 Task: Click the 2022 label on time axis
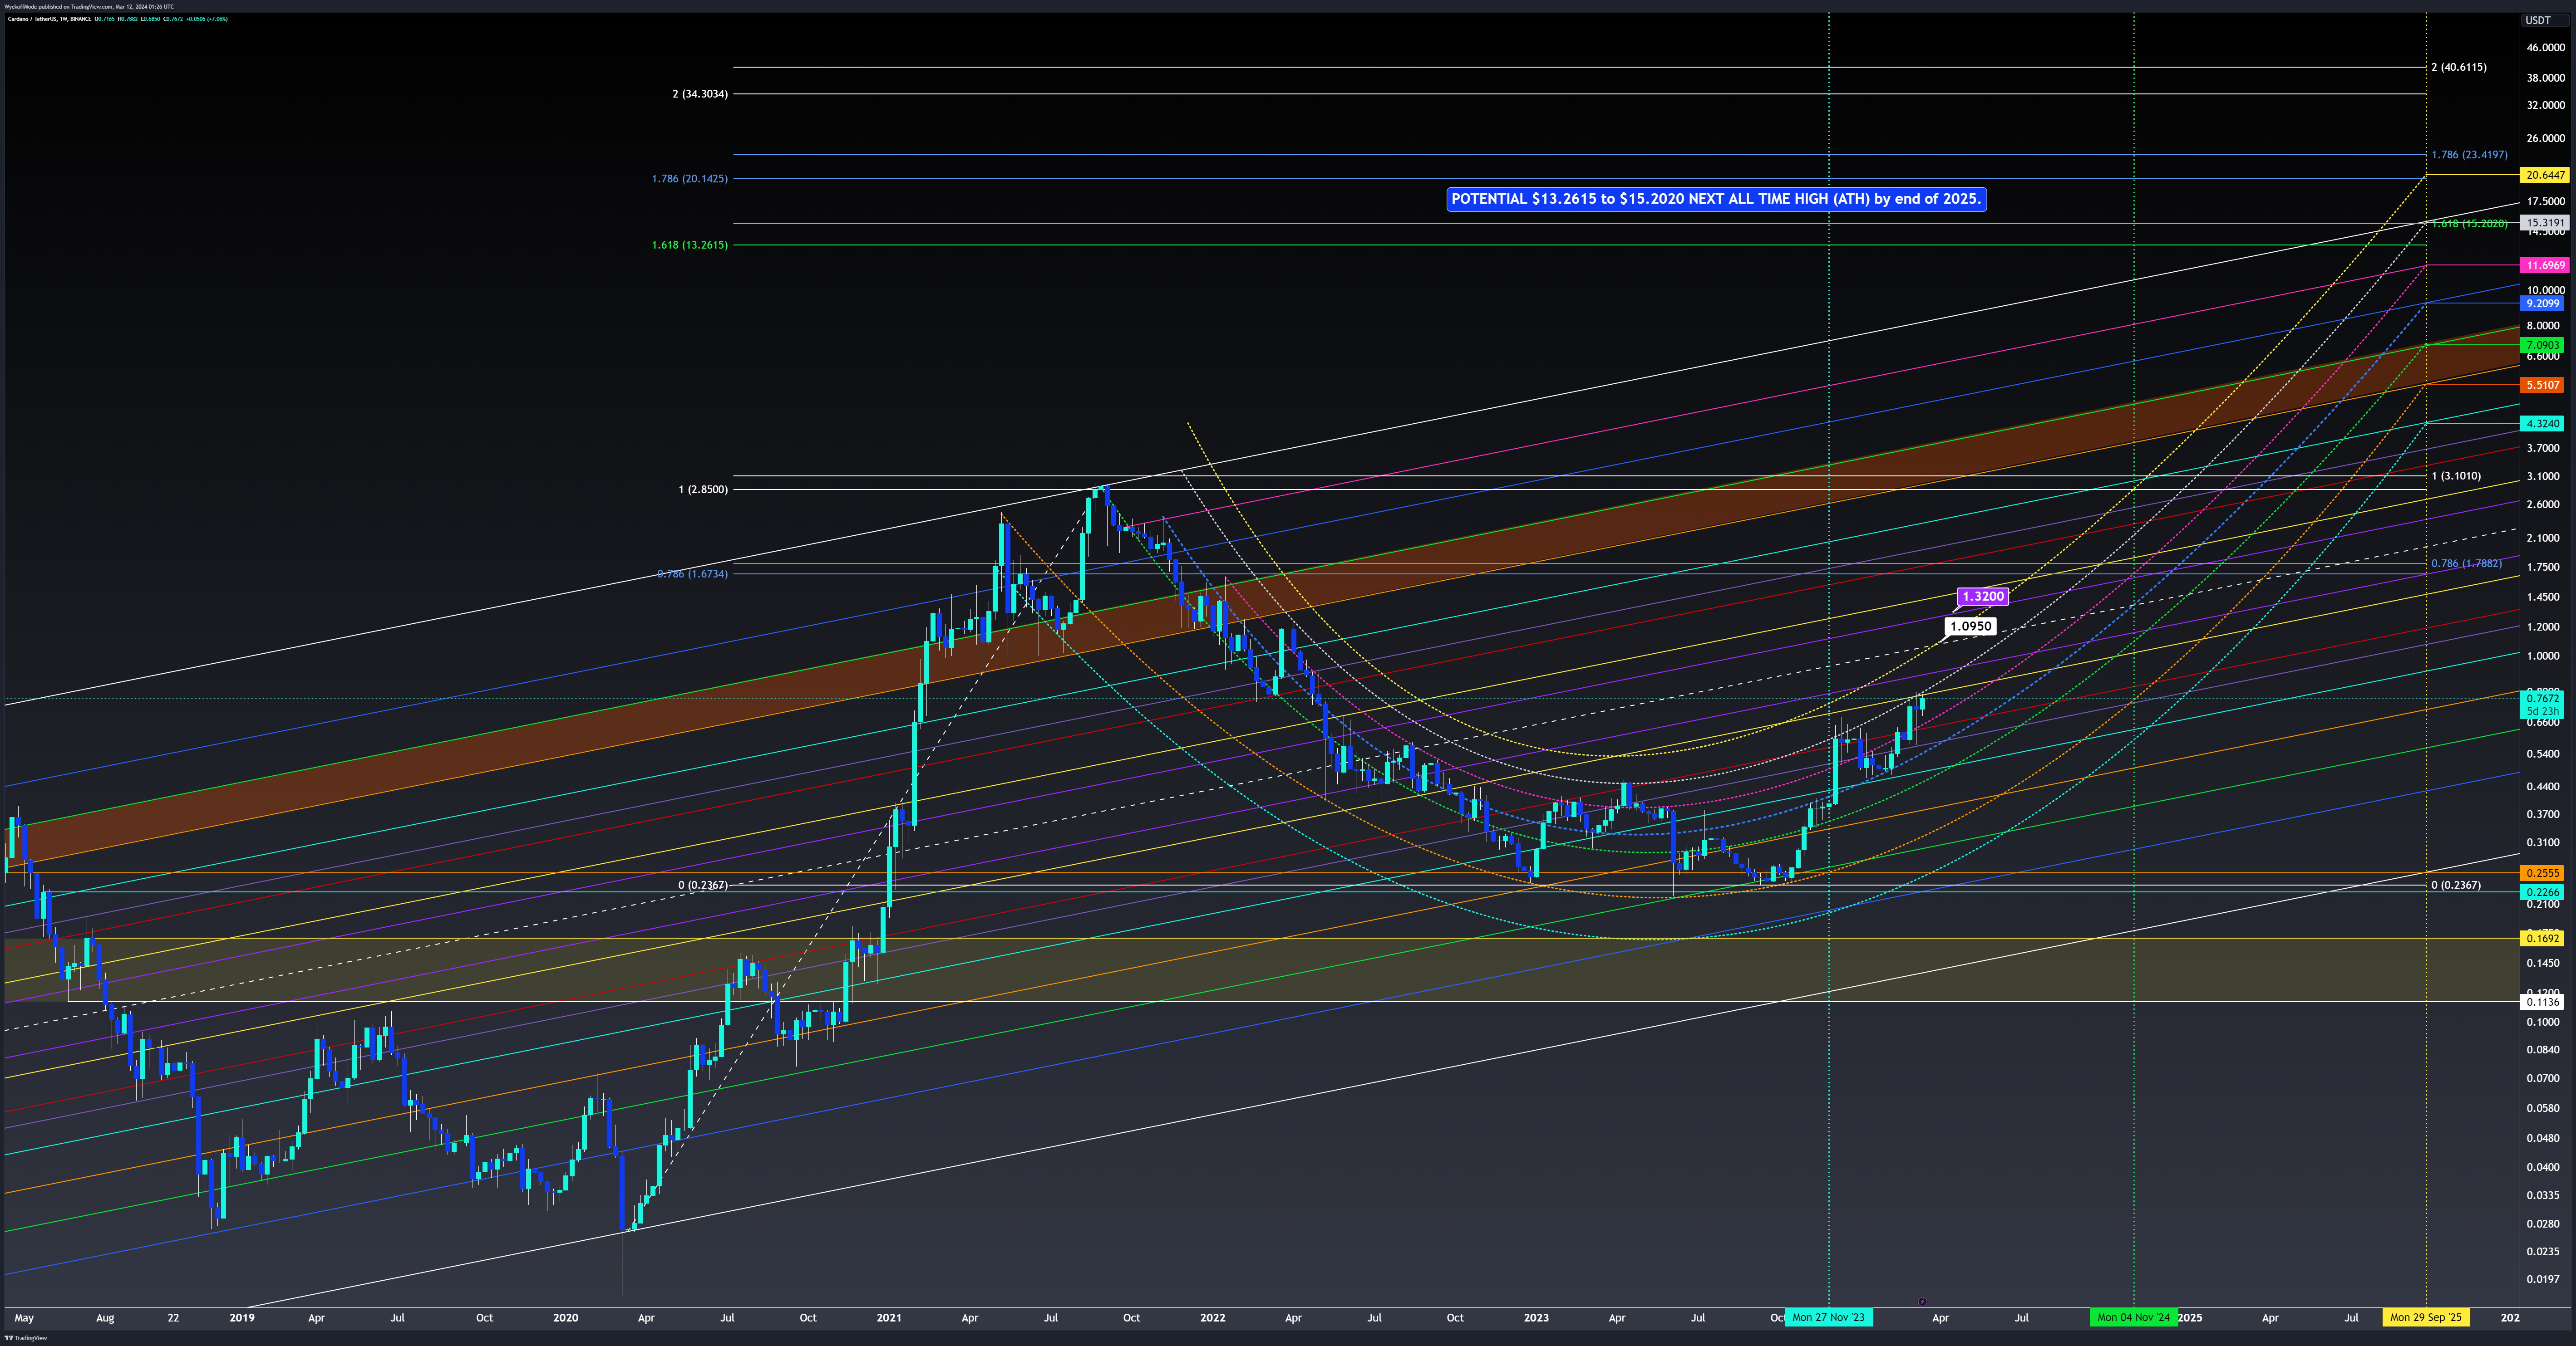point(1212,1317)
